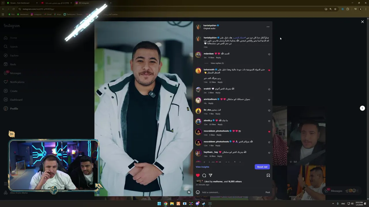The image size is (369, 207).
Task: Open hanialqablan profile from the post header
Action: point(210,25)
